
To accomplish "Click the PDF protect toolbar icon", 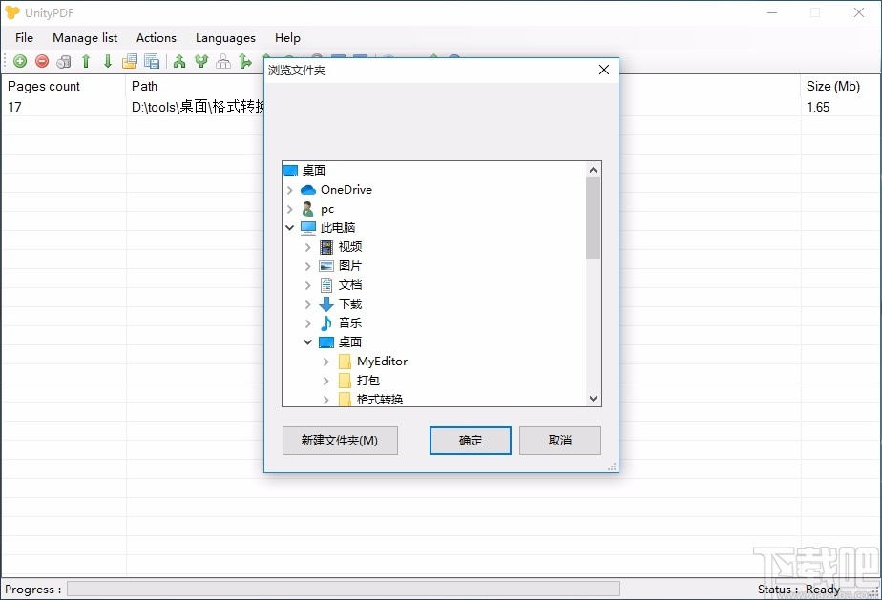I will coord(222,60).
